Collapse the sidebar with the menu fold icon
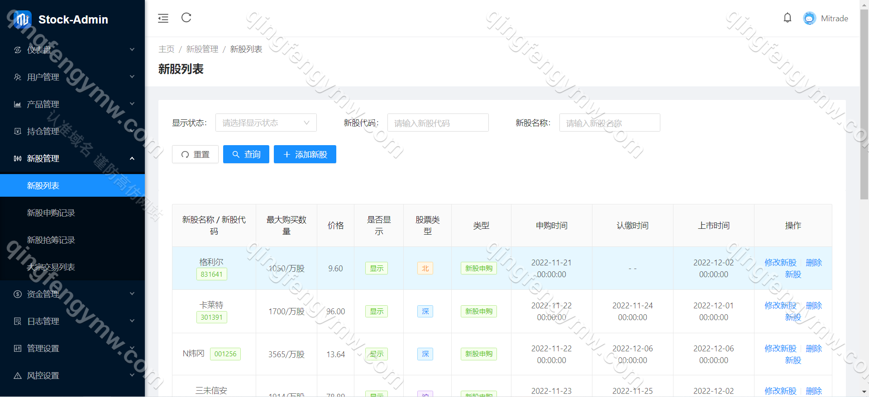The image size is (869, 397). 163,18
